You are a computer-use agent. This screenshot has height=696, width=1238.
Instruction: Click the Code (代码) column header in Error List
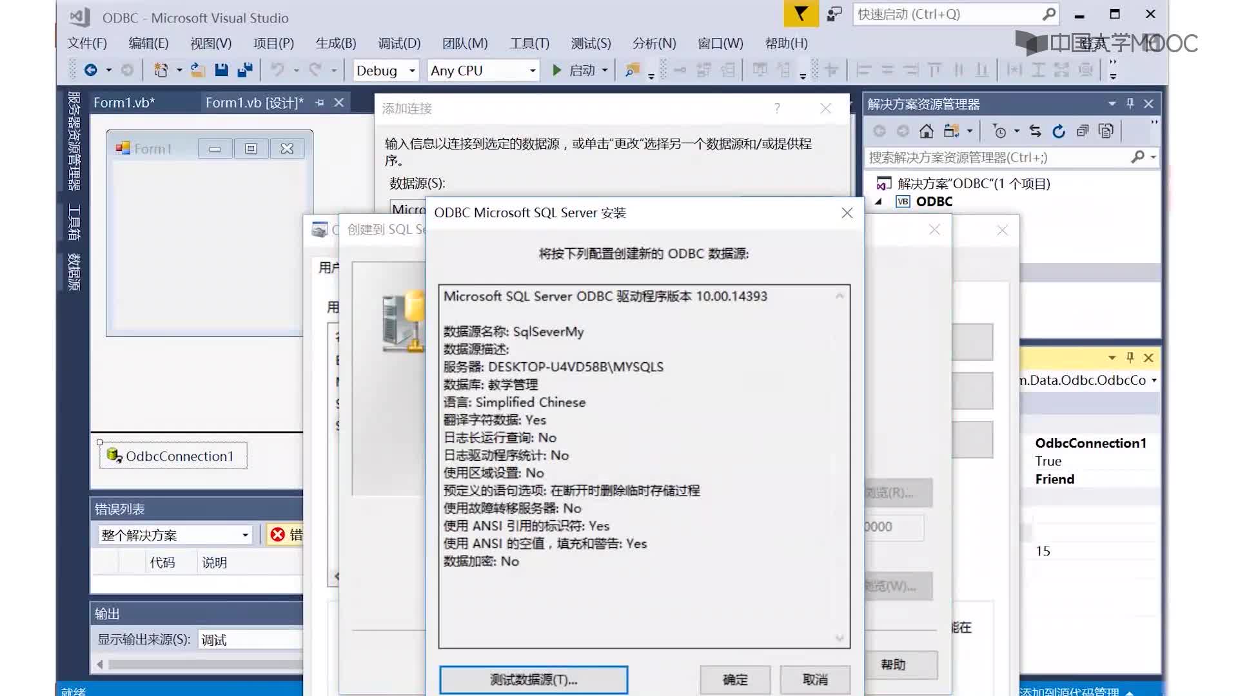coord(162,563)
